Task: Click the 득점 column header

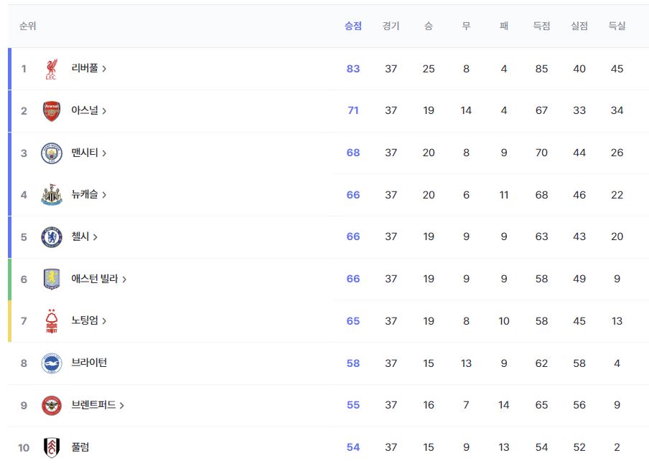Action: click(541, 26)
